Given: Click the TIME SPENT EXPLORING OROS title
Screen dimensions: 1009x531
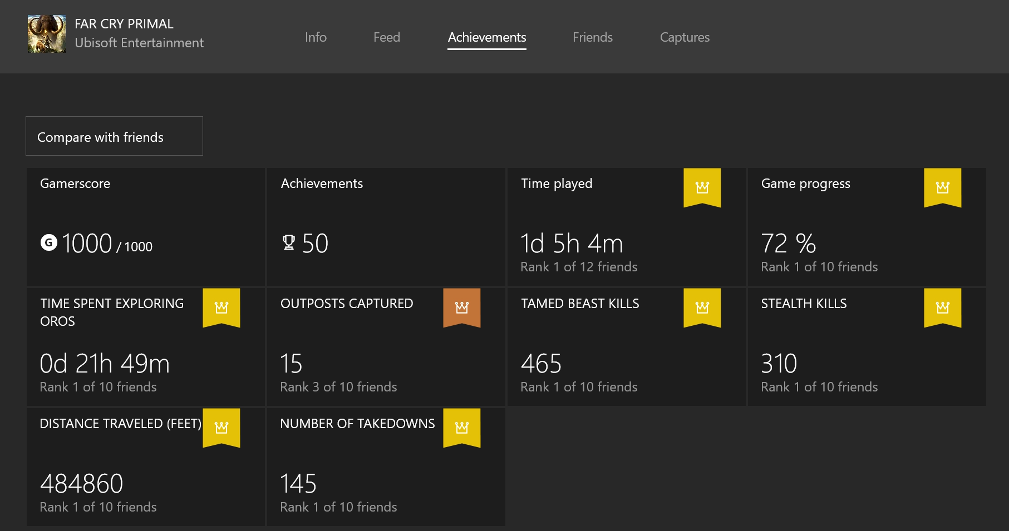Looking at the screenshot, I should [x=112, y=312].
